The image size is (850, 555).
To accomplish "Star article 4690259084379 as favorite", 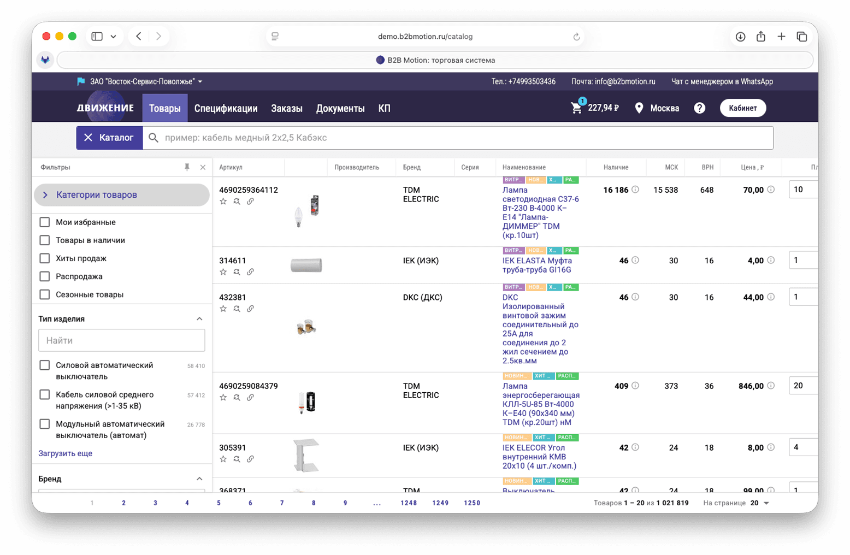I will tap(223, 398).
